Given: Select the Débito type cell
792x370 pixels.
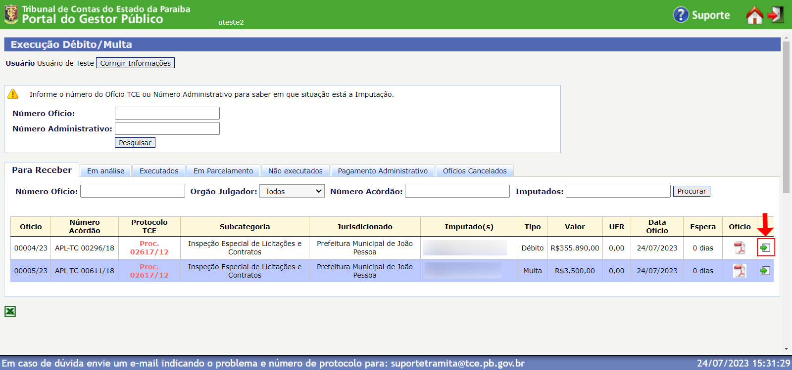Looking at the screenshot, I should (533, 248).
